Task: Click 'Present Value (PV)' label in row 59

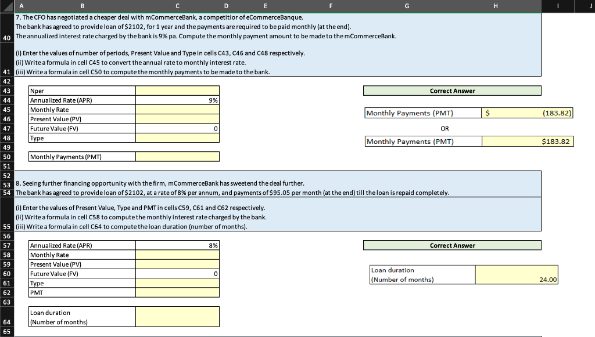Action: 82,264
